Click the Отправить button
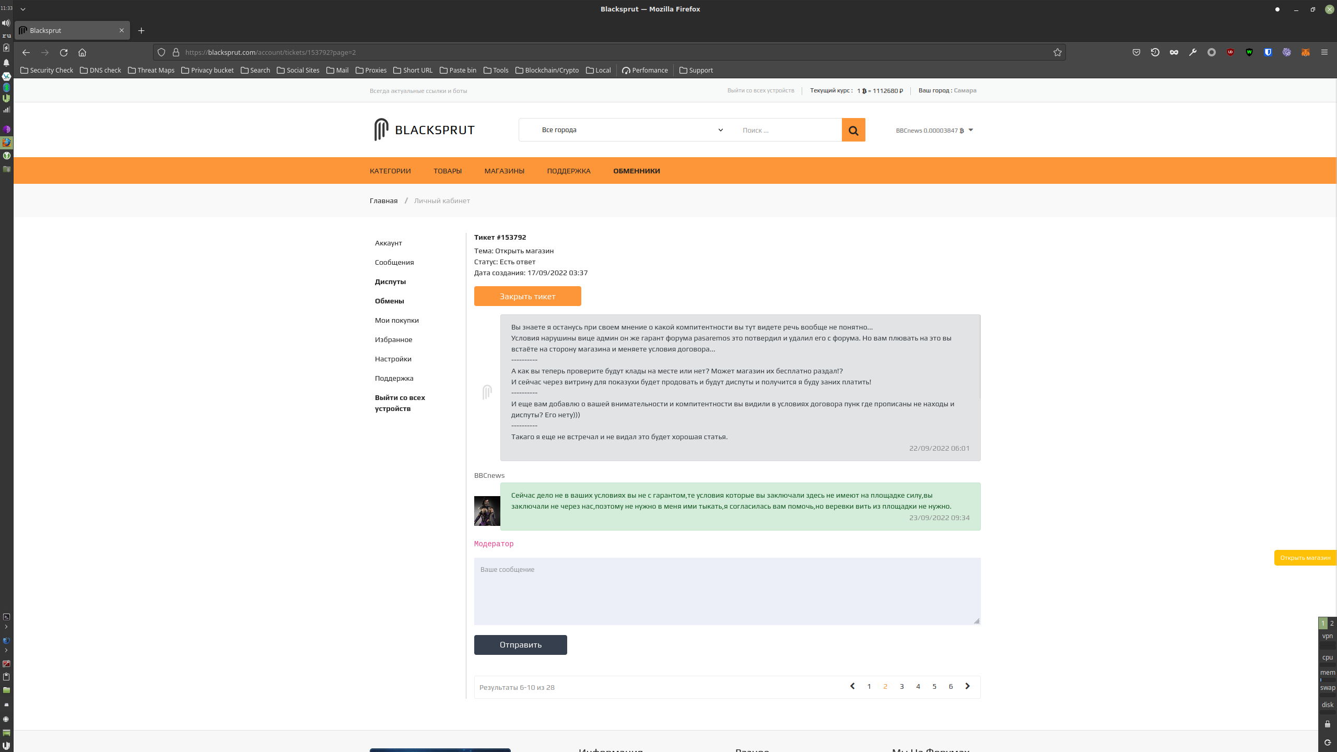Viewport: 1337px width, 752px height. point(520,645)
